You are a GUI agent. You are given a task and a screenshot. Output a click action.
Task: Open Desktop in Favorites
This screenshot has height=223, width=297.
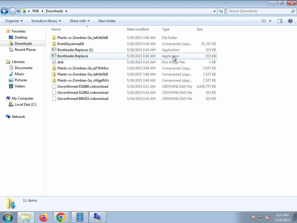coord(21,37)
